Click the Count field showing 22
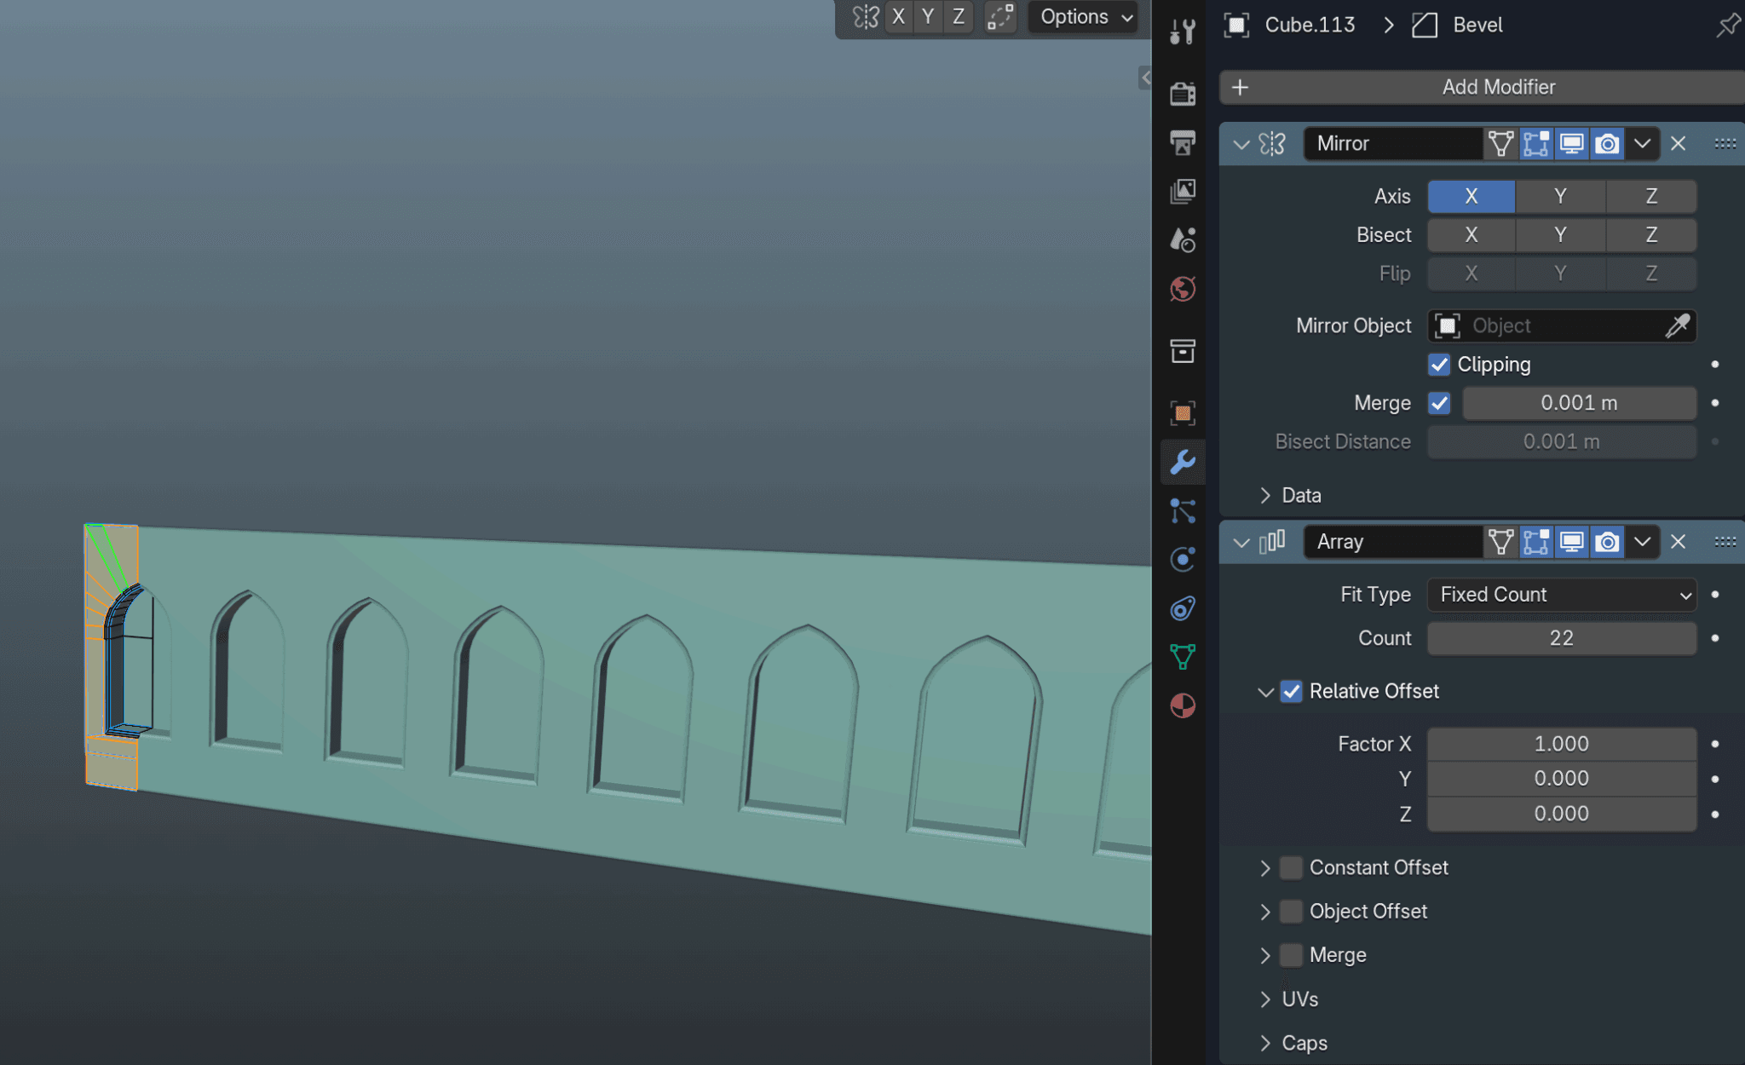The image size is (1745, 1065). [x=1562, y=638]
